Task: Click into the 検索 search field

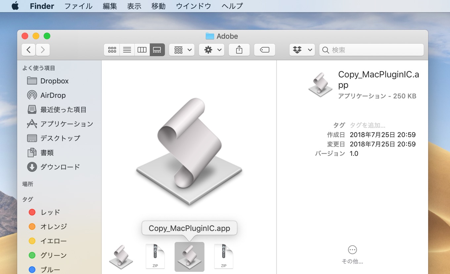Action: click(372, 50)
